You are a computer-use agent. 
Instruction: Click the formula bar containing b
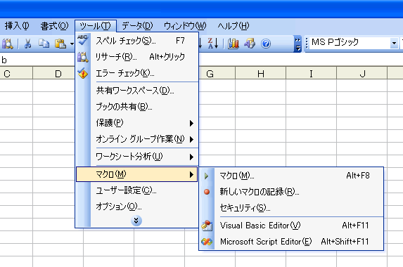(37, 60)
